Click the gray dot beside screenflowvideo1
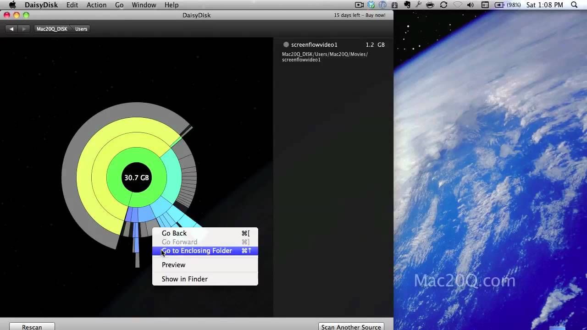Viewport: 587px width, 330px height. [286, 45]
